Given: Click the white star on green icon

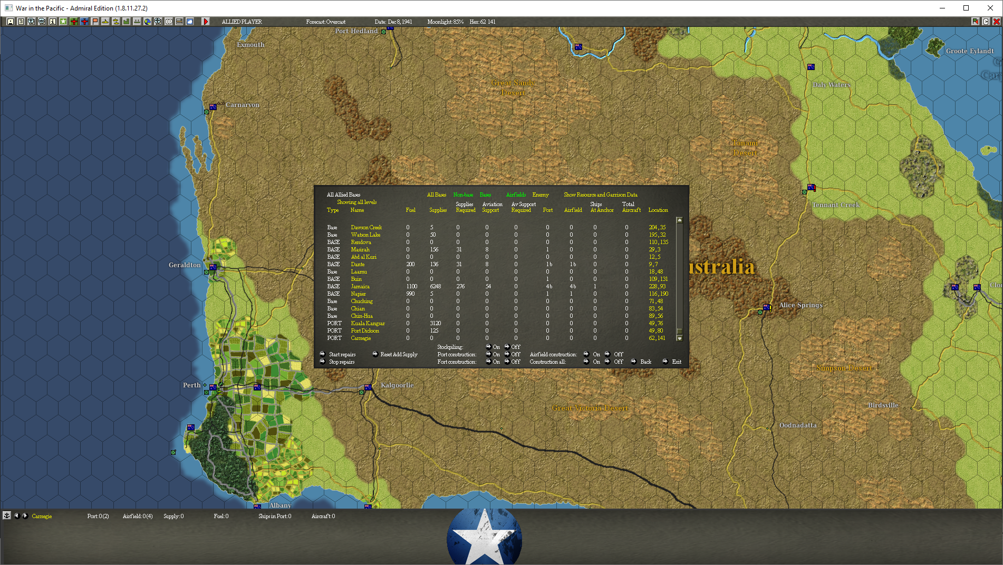Looking at the screenshot, I should tap(63, 22).
